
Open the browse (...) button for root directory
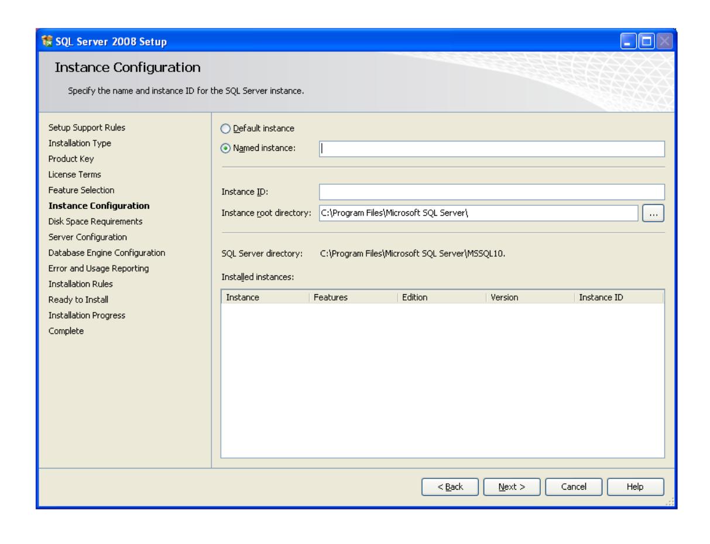click(654, 214)
